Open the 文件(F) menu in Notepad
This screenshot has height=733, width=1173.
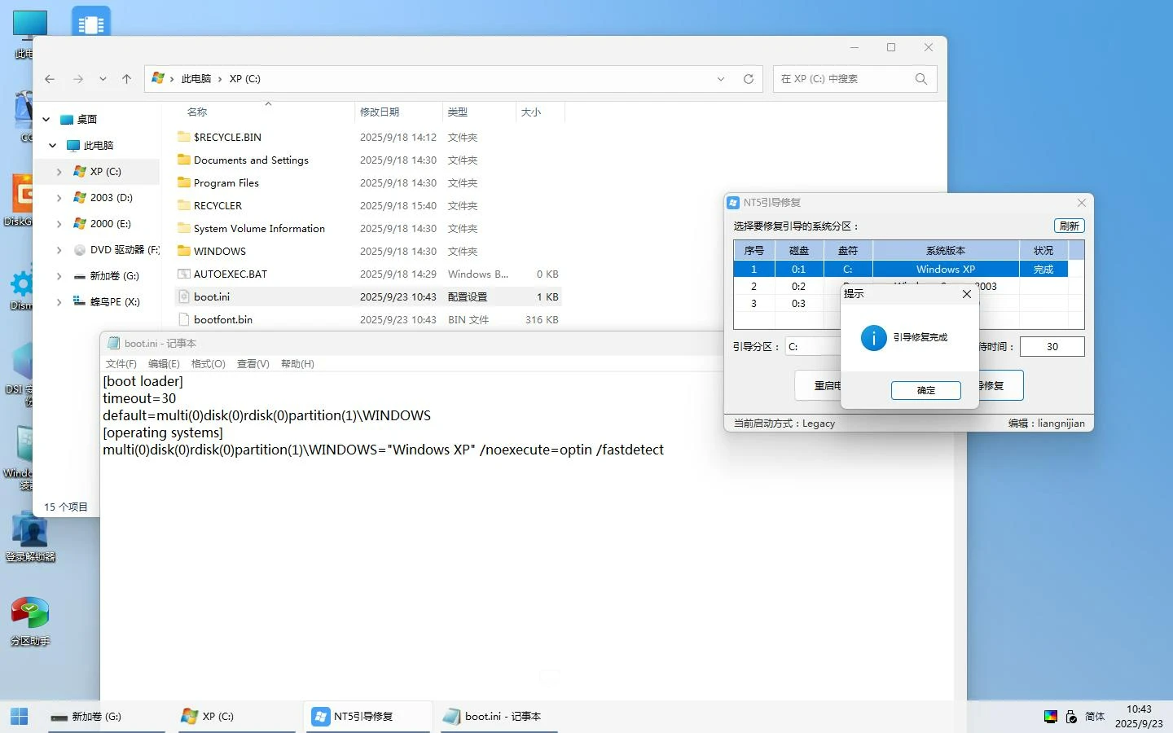click(x=121, y=364)
